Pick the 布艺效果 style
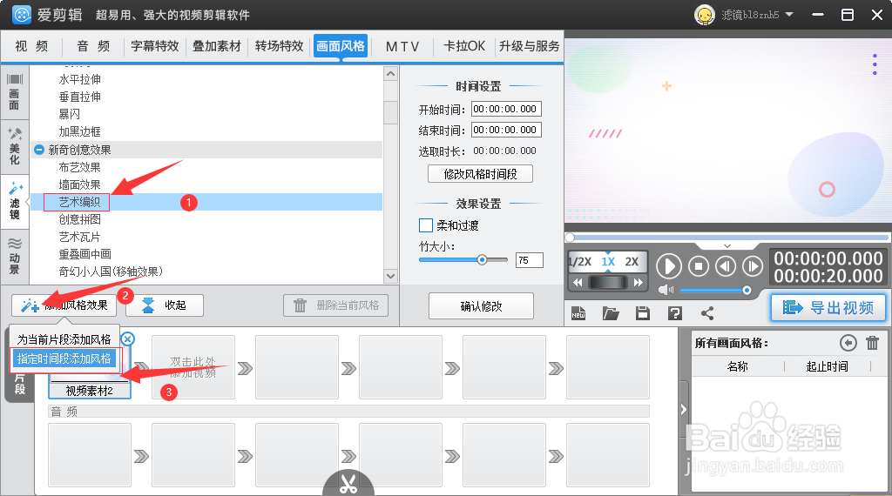The width and height of the screenshot is (892, 496). pos(79,168)
